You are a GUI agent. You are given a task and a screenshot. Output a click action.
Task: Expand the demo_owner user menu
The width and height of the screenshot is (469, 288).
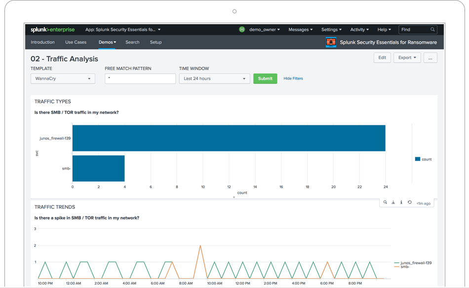pyautogui.click(x=265, y=30)
